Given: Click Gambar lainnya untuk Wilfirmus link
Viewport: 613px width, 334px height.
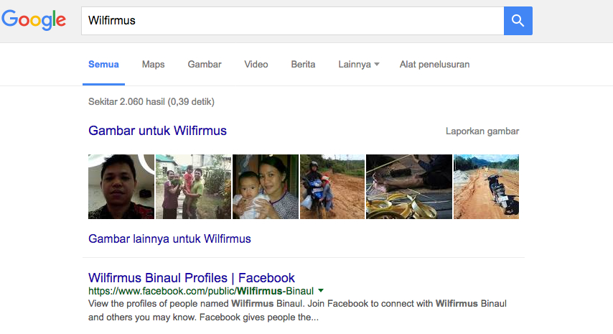Looking at the screenshot, I should (169, 238).
